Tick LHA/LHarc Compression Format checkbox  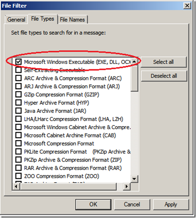(19, 119)
